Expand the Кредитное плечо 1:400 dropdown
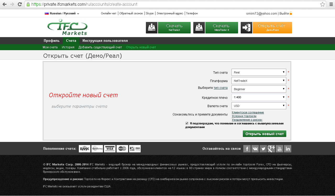335x196 pixels. pos(259,97)
